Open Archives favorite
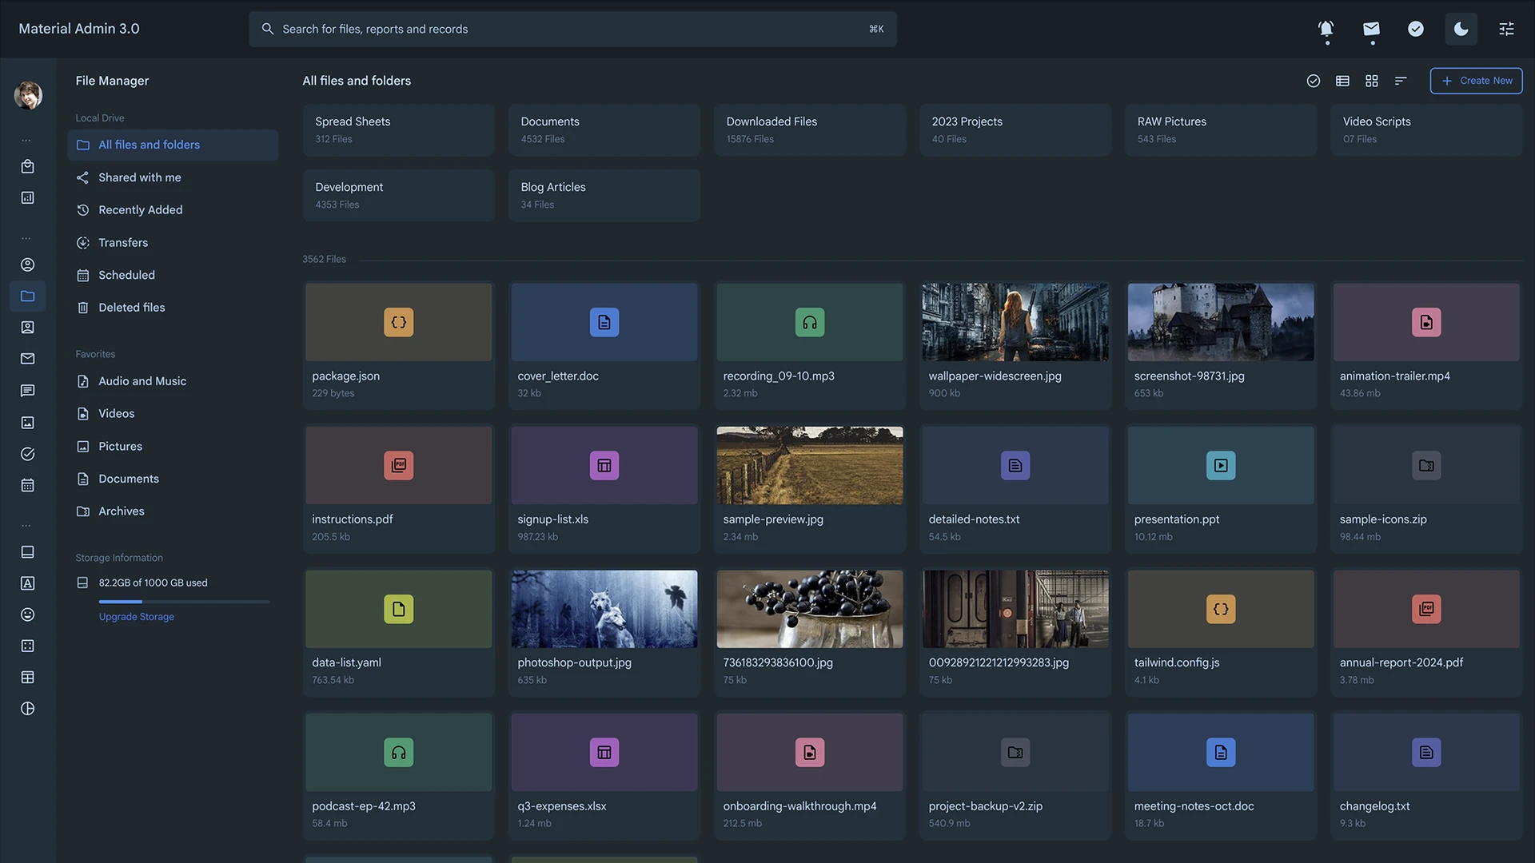1535x863 pixels. click(x=173, y=511)
